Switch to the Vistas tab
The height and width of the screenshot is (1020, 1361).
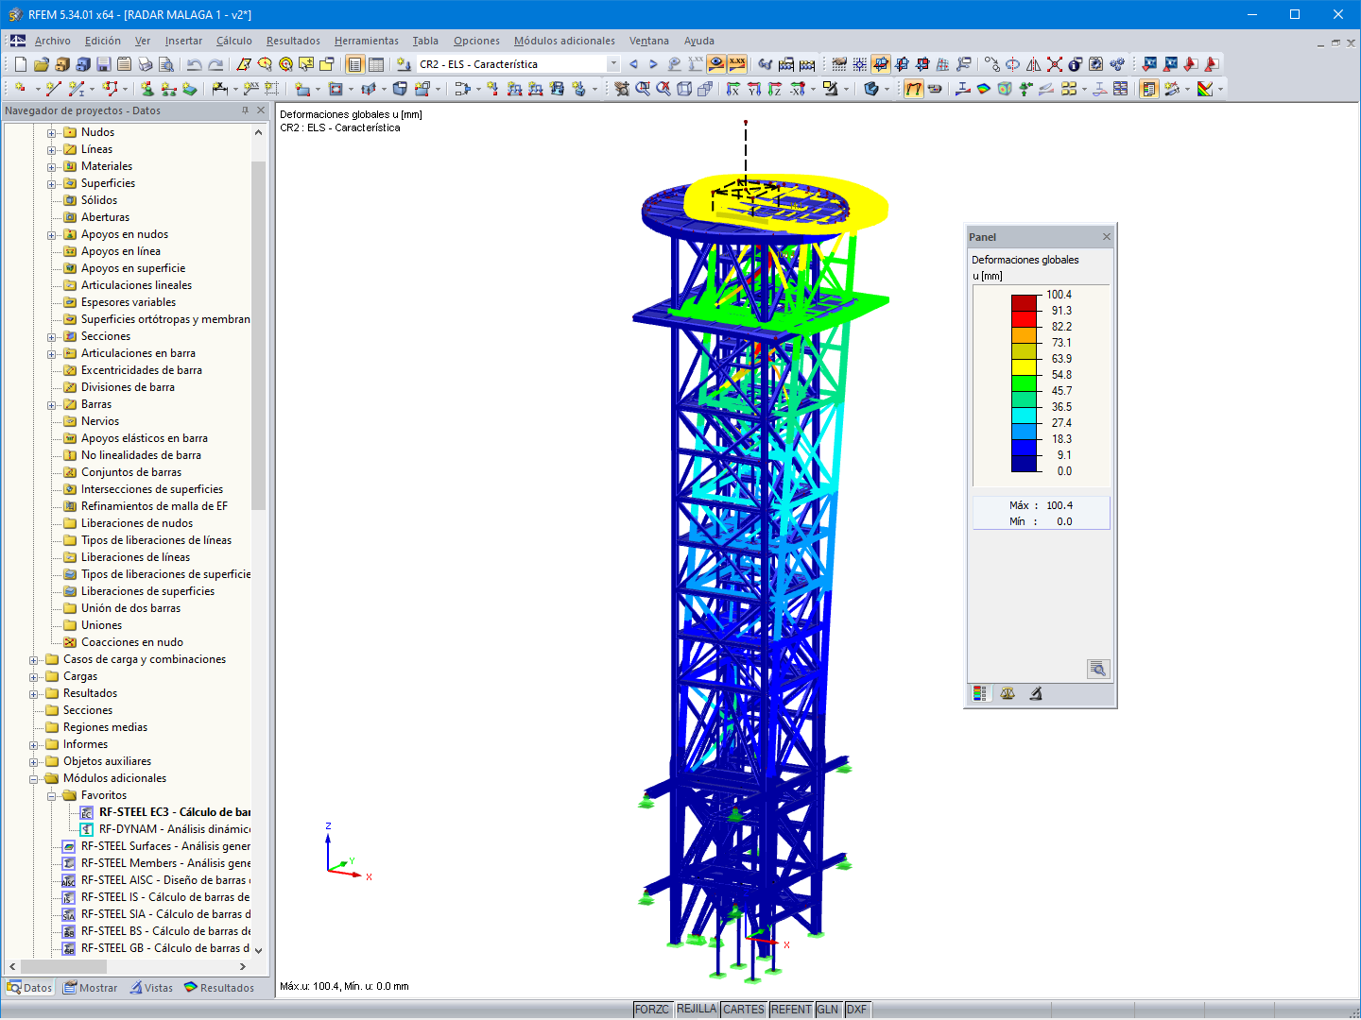point(151,987)
